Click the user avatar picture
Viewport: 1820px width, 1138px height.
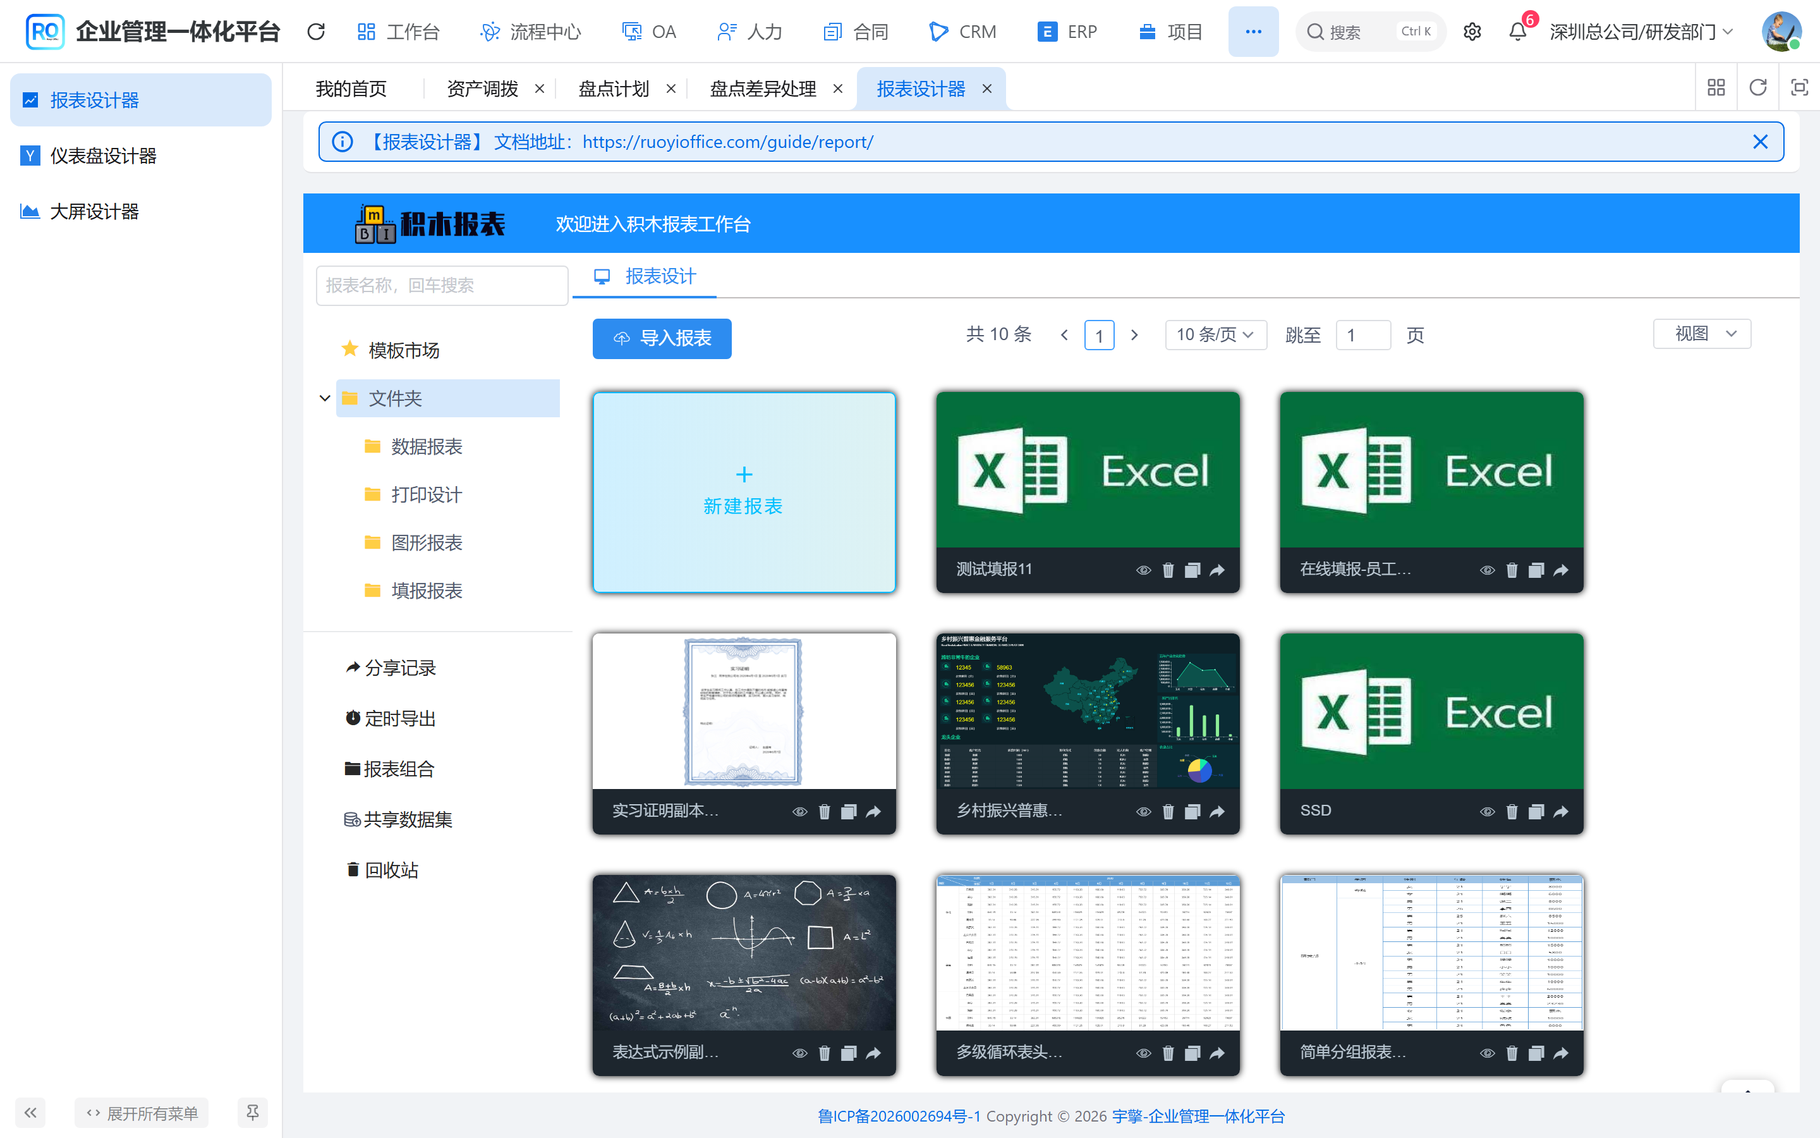coord(1781,32)
